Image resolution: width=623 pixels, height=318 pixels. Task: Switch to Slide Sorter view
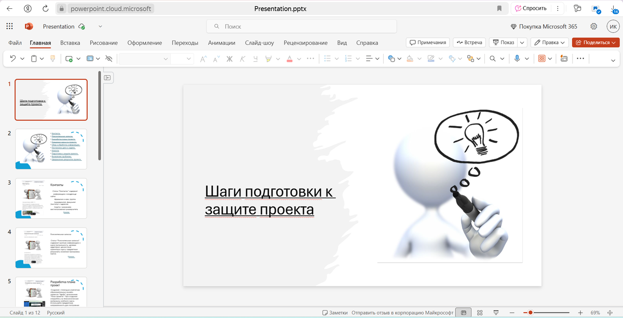coord(480,313)
